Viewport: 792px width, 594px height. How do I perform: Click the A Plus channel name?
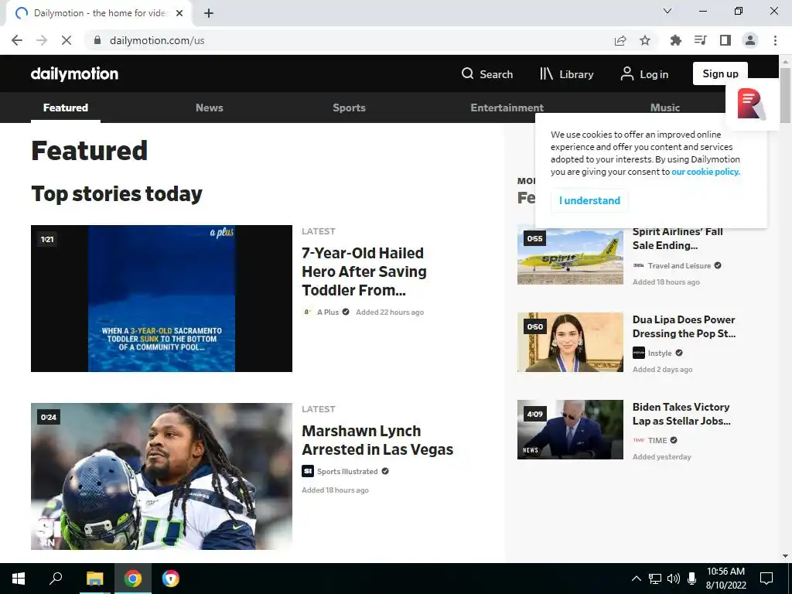(328, 312)
